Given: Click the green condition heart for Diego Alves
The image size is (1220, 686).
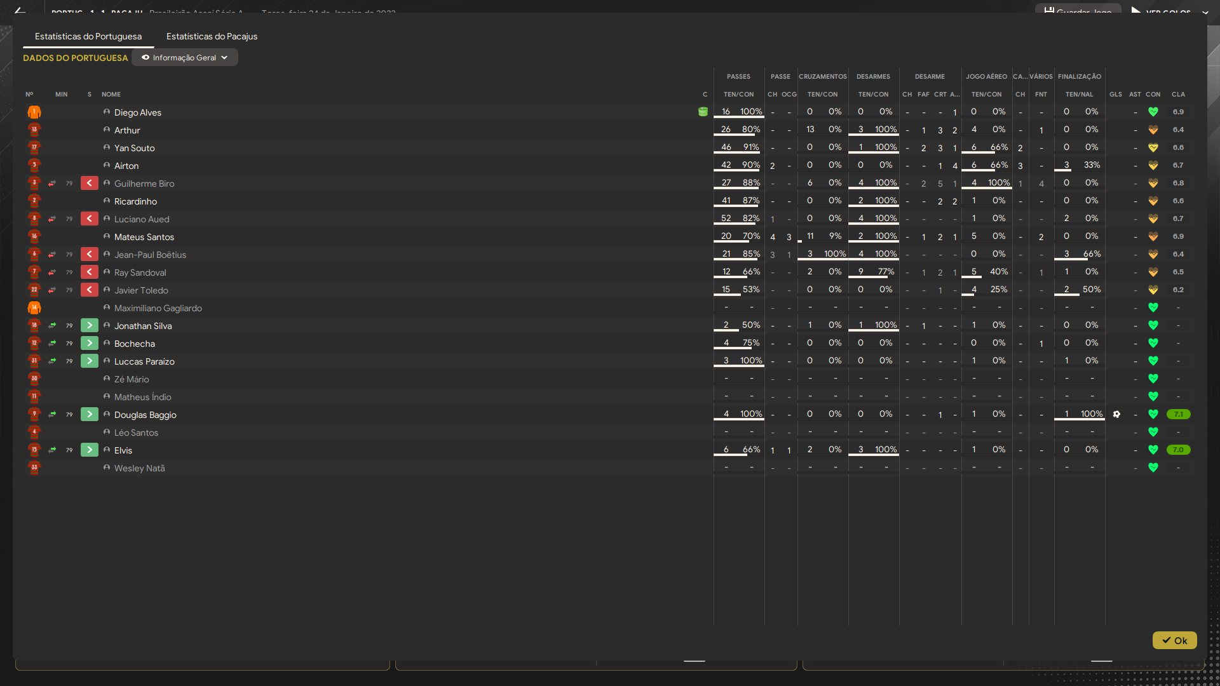Looking at the screenshot, I should tap(1153, 112).
